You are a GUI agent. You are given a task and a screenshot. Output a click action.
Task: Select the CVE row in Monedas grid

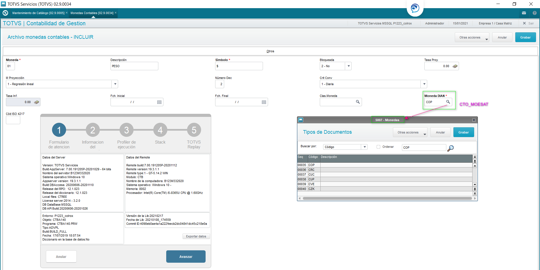(x=385, y=184)
